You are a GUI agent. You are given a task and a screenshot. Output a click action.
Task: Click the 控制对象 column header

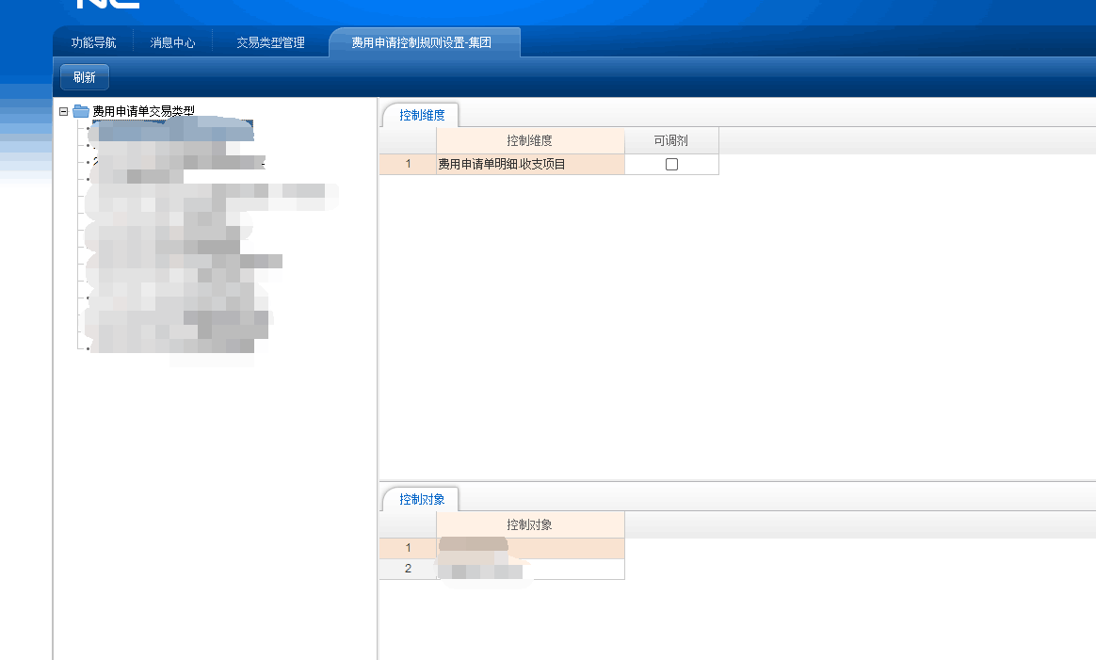(x=530, y=524)
